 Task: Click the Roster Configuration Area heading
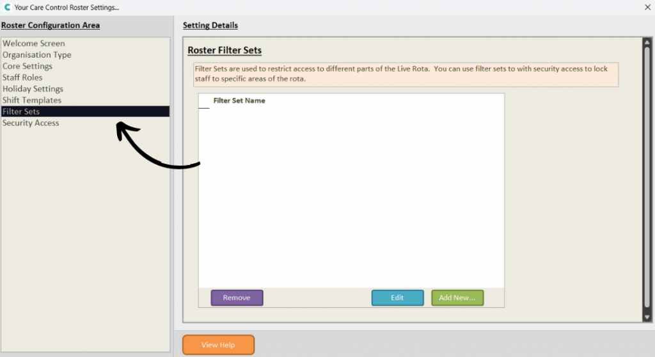pyautogui.click(x=51, y=25)
